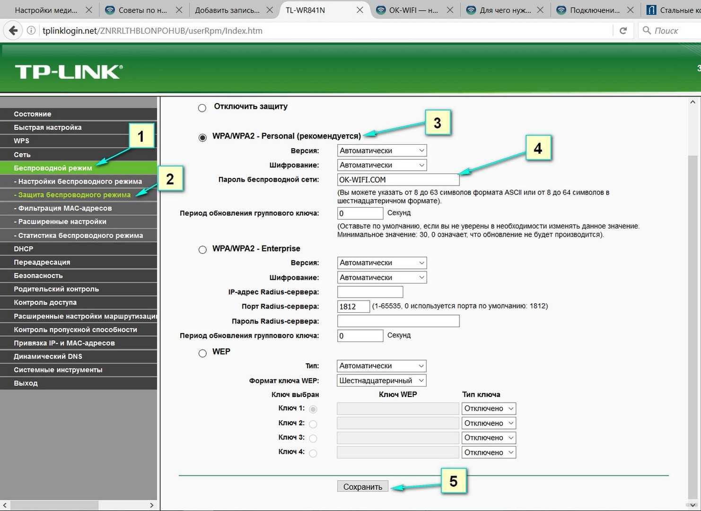Viewport: 701px width, 511px height.
Task: Click the search magnifier icon
Action: pos(647,31)
